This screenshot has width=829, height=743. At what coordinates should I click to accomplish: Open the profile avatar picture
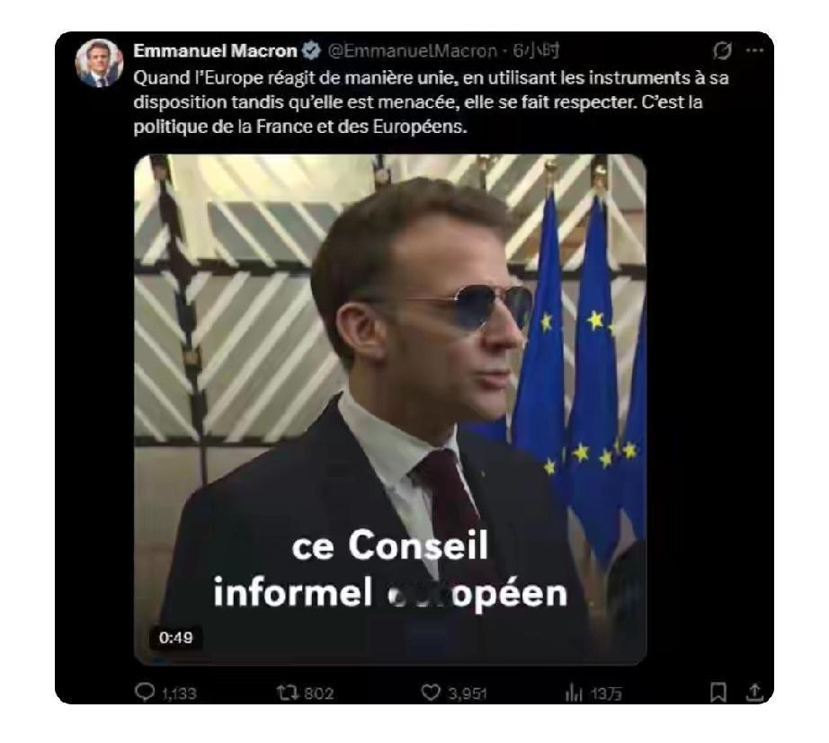point(99,63)
